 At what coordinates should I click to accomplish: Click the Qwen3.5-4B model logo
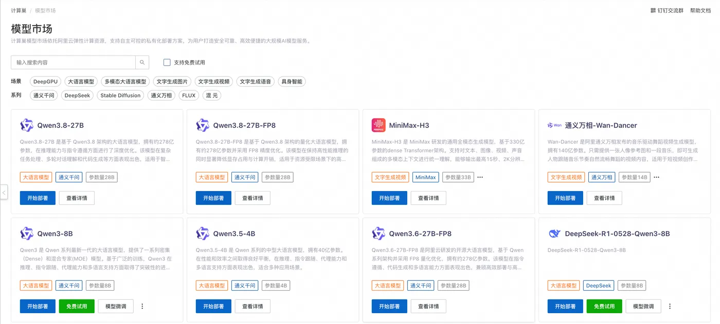coord(203,234)
